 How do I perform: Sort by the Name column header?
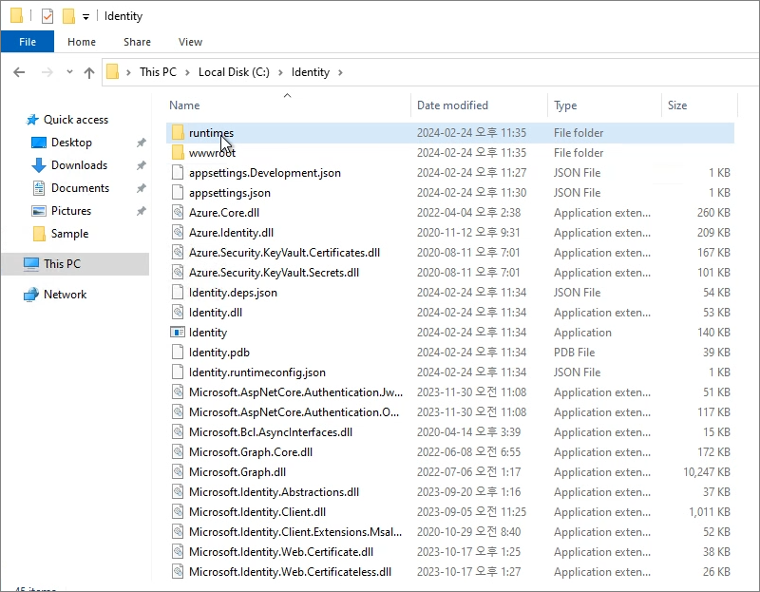pos(184,105)
